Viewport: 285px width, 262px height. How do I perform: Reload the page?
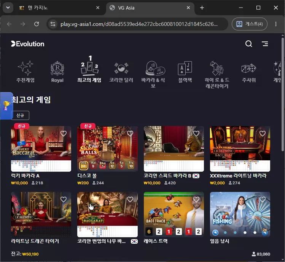(37, 24)
